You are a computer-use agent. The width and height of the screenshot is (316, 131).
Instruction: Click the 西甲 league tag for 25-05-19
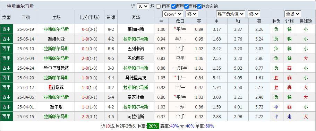7,29
